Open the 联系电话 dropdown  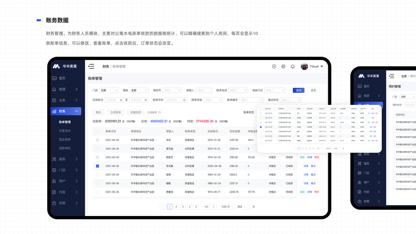tap(238, 90)
